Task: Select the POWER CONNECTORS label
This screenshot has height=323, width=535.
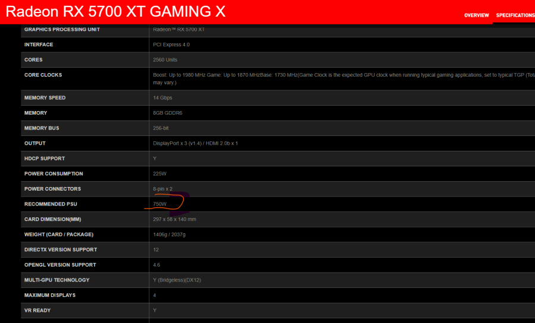Action: click(x=52, y=189)
